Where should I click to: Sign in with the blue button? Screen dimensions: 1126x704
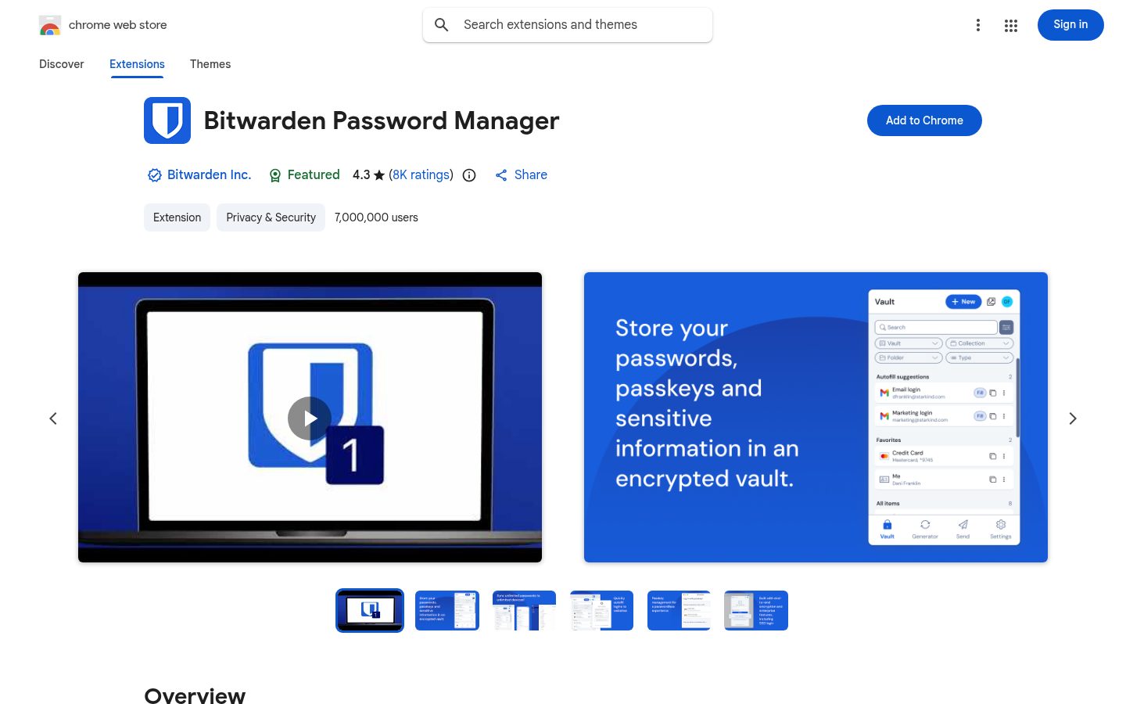coord(1070,25)
